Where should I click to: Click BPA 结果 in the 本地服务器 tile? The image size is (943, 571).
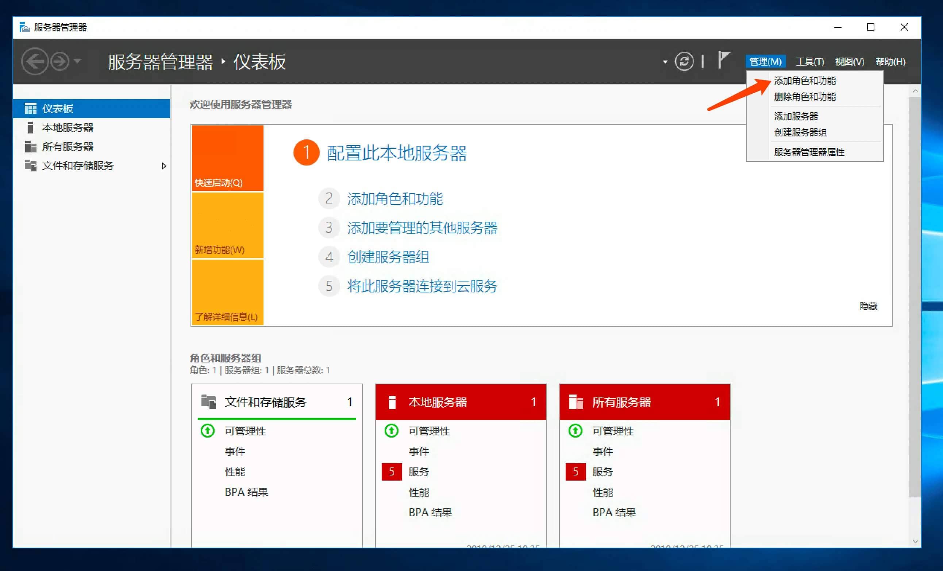tap(431, 513)
